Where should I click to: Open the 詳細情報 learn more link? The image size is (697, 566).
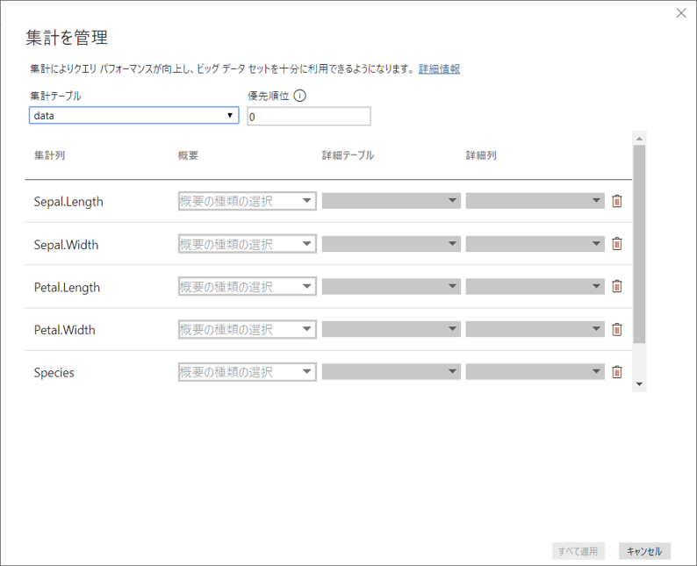(x=439, y=68)
